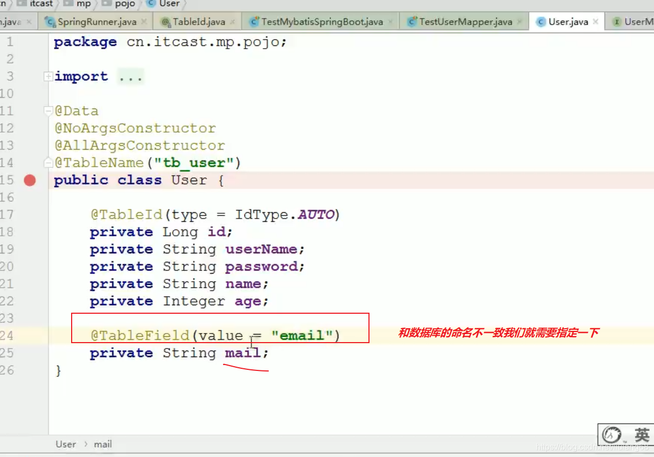The width and height of the screenshot is (654, 457).
Task: Click the TableId.java annotation file icon
Action: 165,22
